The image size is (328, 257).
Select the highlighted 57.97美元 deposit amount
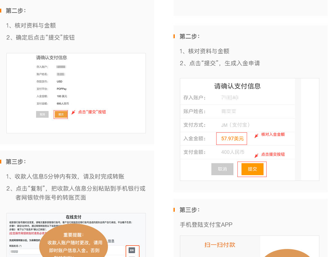pos(232,139)
